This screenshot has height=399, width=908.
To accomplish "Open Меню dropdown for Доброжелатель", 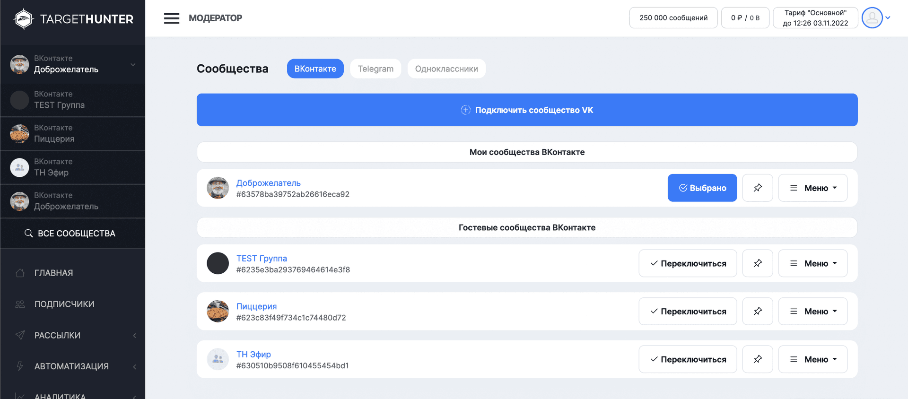I will [x=812, y=188].
